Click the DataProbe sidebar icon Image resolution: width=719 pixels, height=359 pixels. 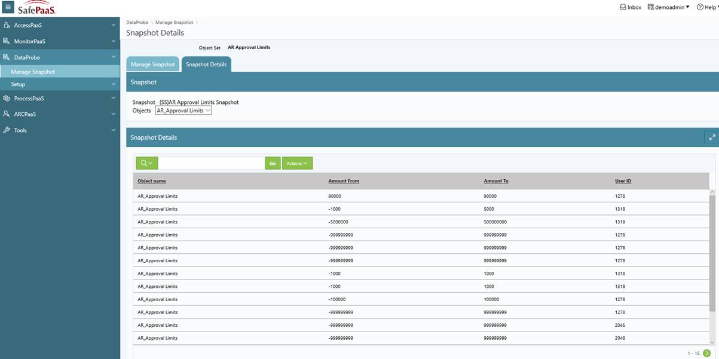7,57
